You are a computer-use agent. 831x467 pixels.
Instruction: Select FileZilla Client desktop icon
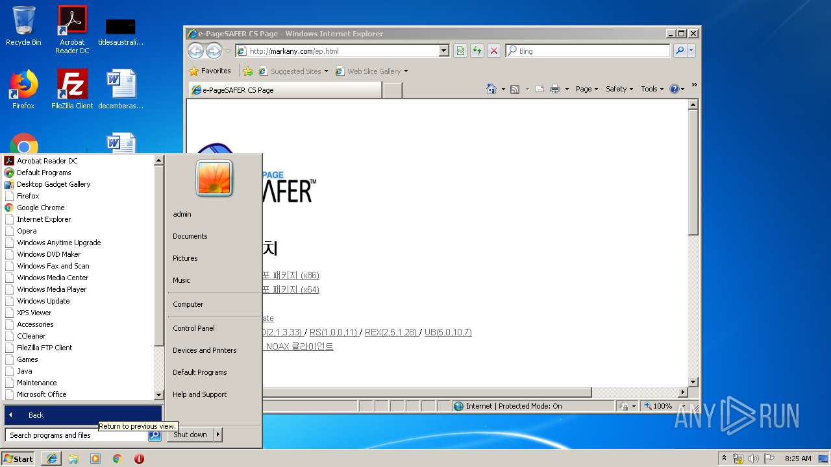coord(72,90)
